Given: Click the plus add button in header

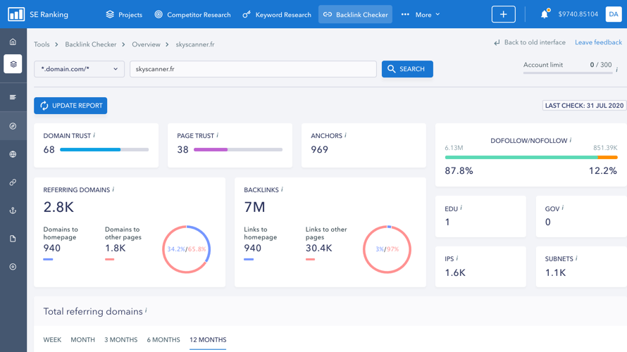Looking at the screenshot, I should (503, 14).
